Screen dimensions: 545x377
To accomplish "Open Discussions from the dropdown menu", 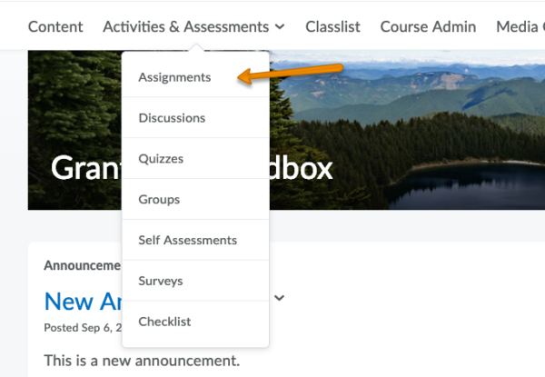I will click(172, 118).
